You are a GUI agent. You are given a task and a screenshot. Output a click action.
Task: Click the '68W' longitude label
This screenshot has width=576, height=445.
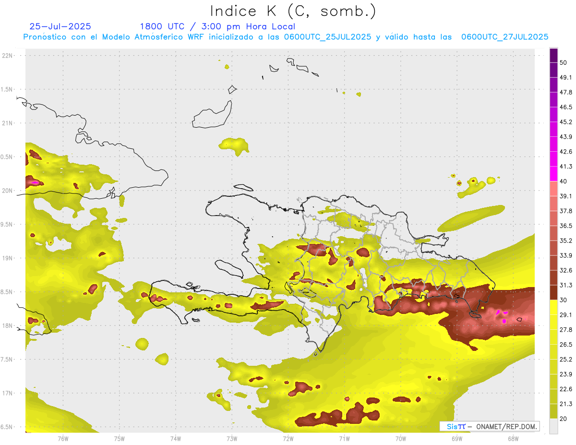(x=513, y=438)
